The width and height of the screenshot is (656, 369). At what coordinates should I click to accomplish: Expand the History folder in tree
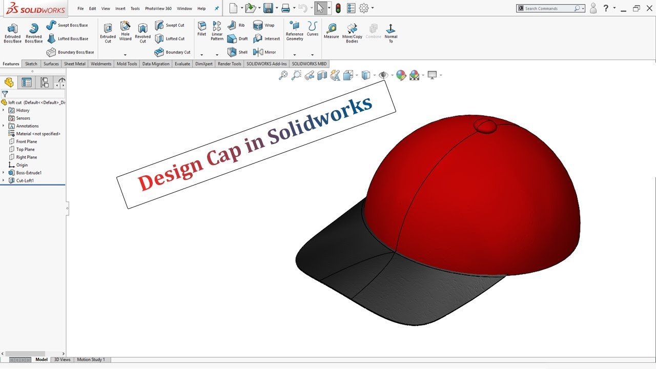pyautogui.click(x=4, y=110)
